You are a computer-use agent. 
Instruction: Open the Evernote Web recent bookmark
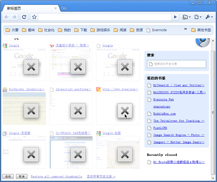tap(163, 99)
